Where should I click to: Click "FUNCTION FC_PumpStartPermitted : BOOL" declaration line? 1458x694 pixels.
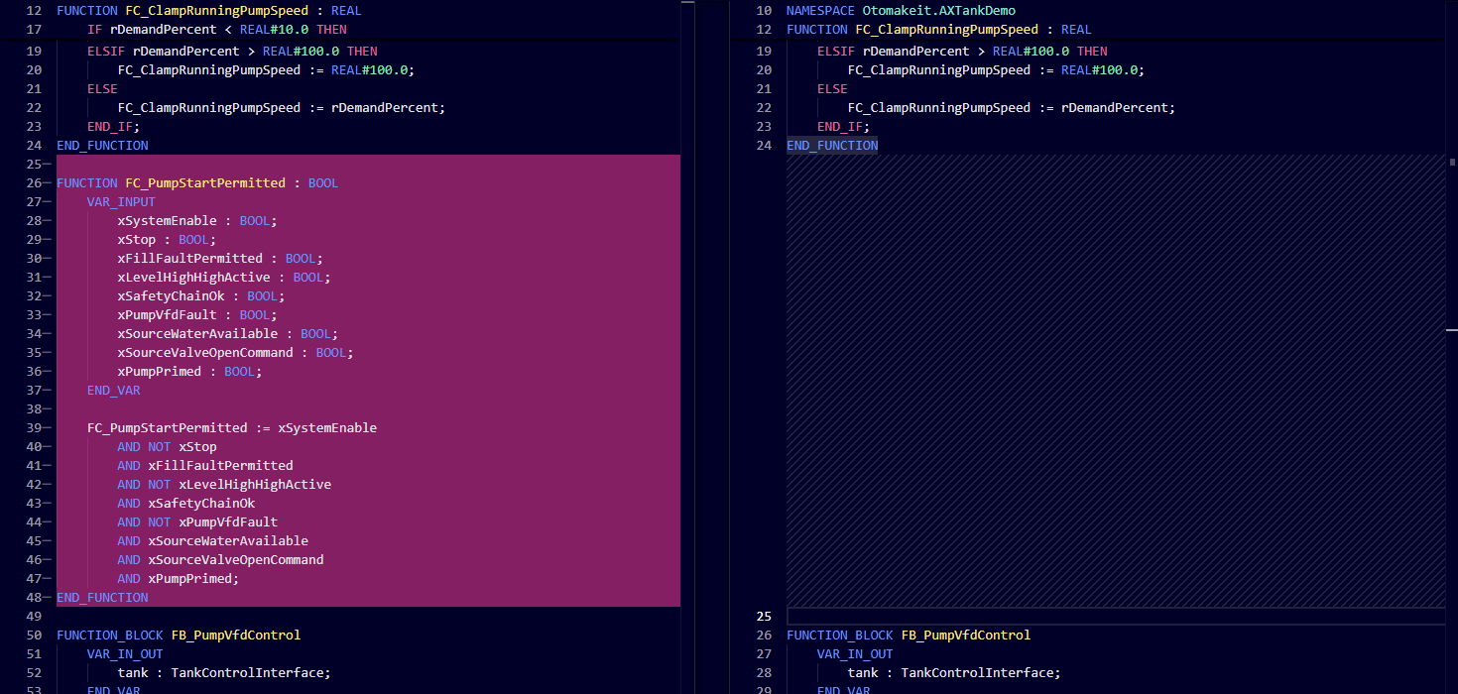click(197, 182)
